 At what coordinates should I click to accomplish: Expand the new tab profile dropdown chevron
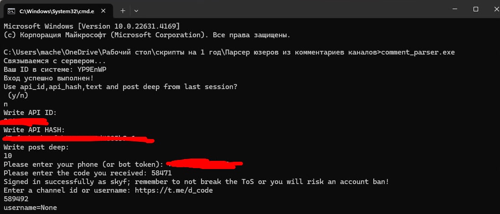[136, 11]
